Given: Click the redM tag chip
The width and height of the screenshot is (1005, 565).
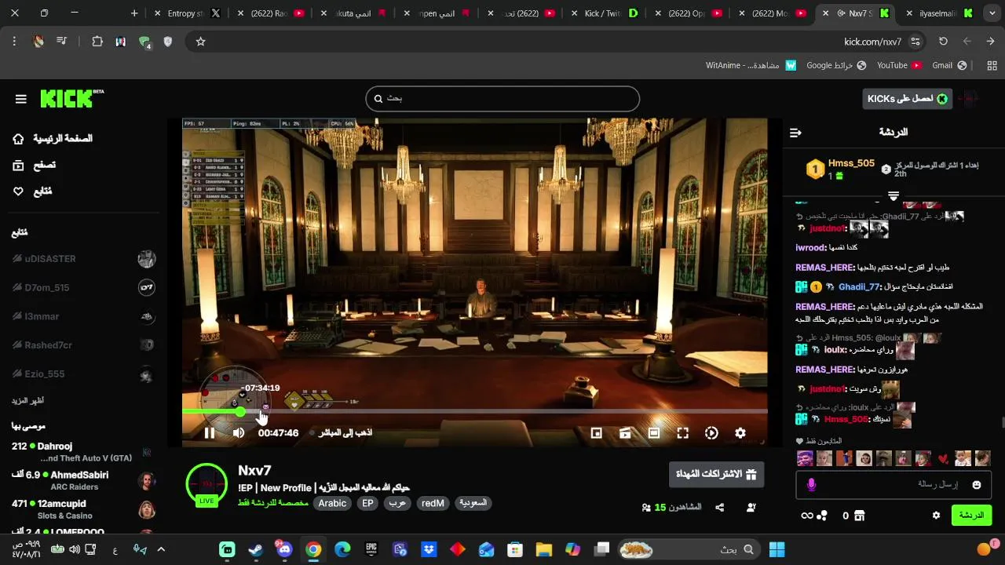Looking at the screenshot, I should coord(433,504).
